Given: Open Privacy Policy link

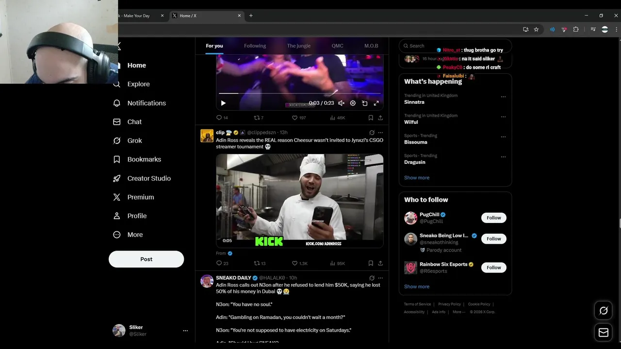Looking at the screenshot, I should point(449,304).
